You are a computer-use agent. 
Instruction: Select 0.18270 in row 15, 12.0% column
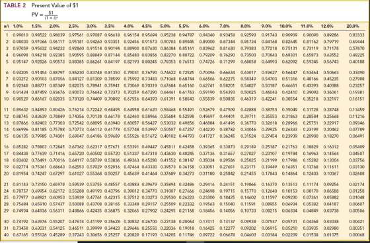tap(331, 136)
